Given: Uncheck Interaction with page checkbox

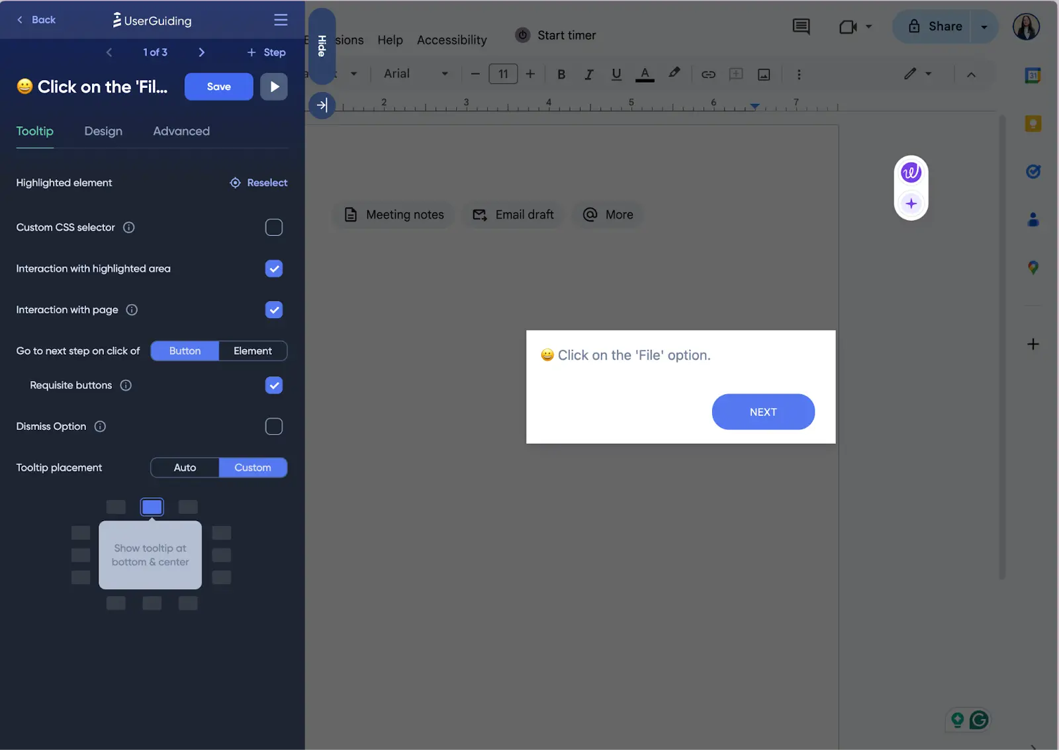Looking at the screenshot, I should [274, 310].
